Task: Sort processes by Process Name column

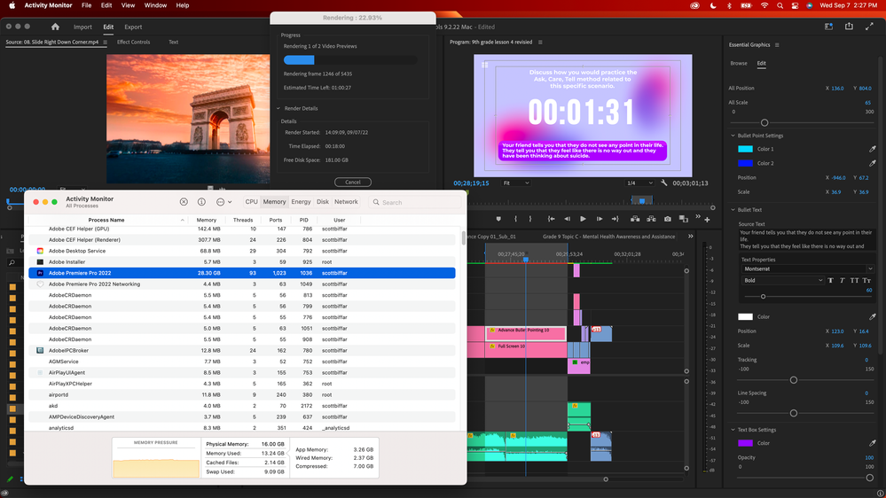Action: point(106,221)
